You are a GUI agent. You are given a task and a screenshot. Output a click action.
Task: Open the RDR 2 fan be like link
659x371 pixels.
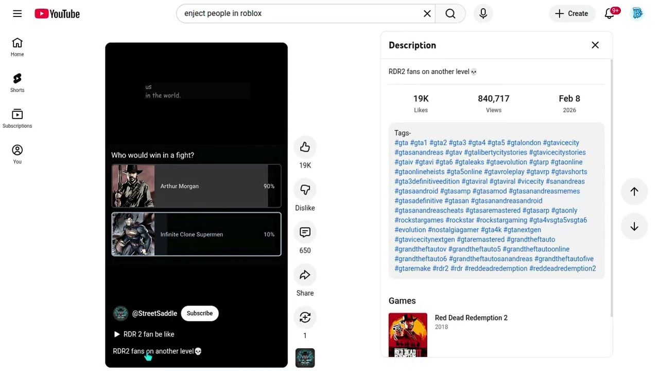pos(144,334)
